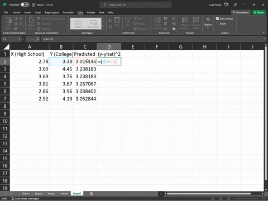Switch to the Home tab
The height and width of the screenshot is (201, 268).
[17, 12]
